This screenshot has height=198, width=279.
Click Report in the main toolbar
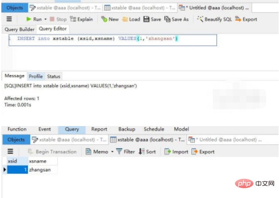point(99,129)
